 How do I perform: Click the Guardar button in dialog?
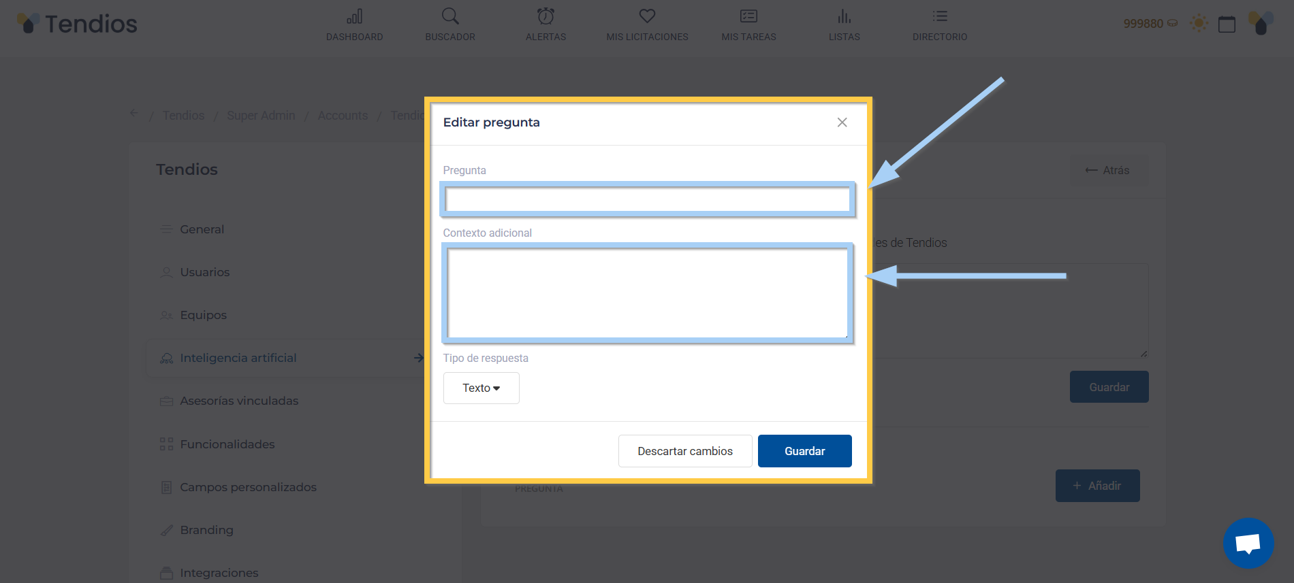804,451
